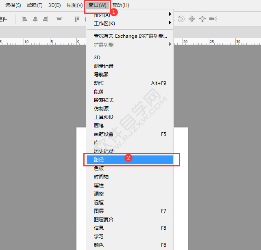
Task: Choose 时间轴 panel entry
Action: coord(130,177)
